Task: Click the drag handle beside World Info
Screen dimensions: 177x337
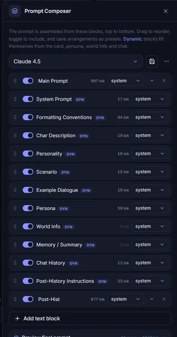Action: [x=15, y=226]
